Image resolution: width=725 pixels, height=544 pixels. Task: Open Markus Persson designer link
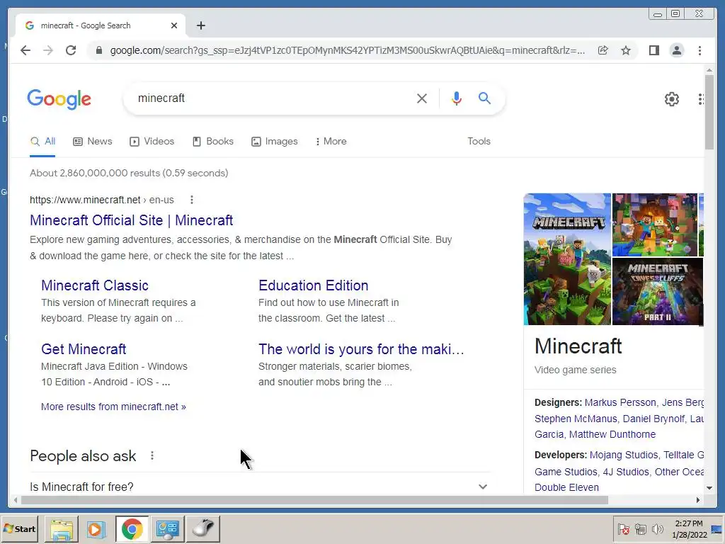[620, 402]
